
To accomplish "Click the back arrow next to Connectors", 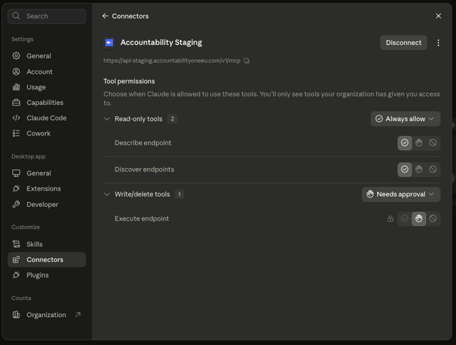I will click(x=105, y=16).
